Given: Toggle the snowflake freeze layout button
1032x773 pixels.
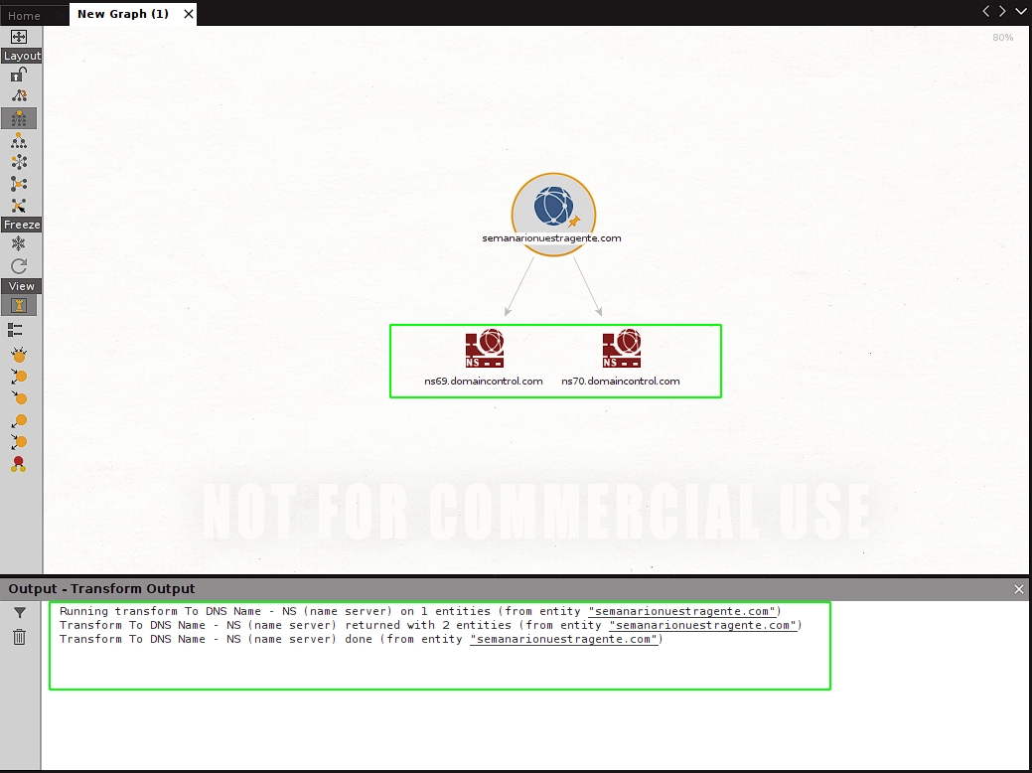Looking at the screenshot, I should (x=19, y=243).
